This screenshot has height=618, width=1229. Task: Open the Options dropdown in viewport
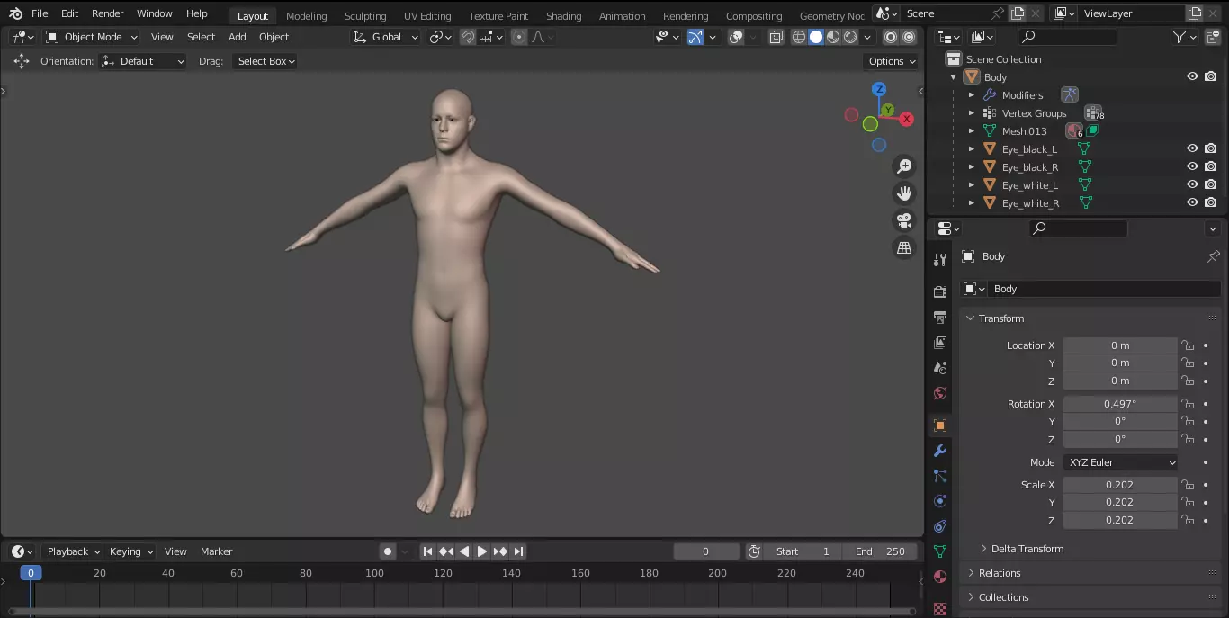point(892,61)
